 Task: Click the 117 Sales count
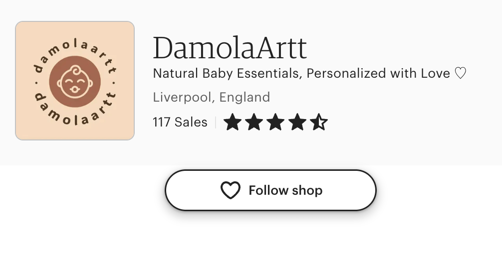(180, 122)
